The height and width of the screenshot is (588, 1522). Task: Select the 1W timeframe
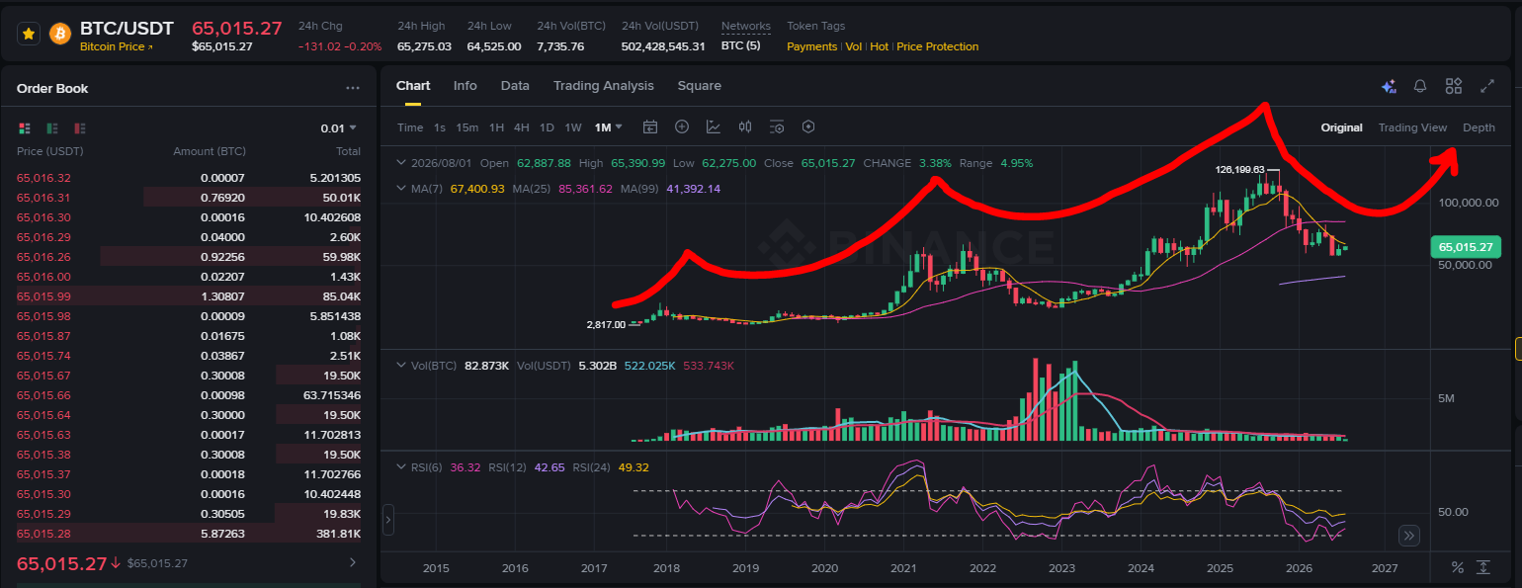tap(573, 126)
